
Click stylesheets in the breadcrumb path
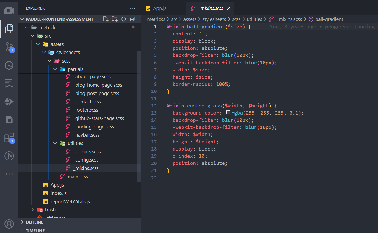click(214, 19)
